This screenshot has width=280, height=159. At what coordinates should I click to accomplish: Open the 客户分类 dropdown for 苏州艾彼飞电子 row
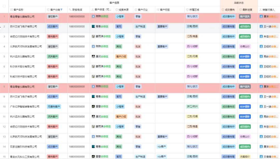tap(53, 26)
